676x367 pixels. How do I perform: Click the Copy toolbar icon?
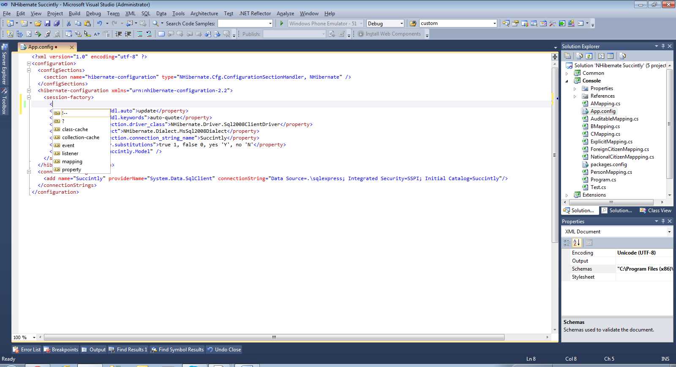point(78,23)
